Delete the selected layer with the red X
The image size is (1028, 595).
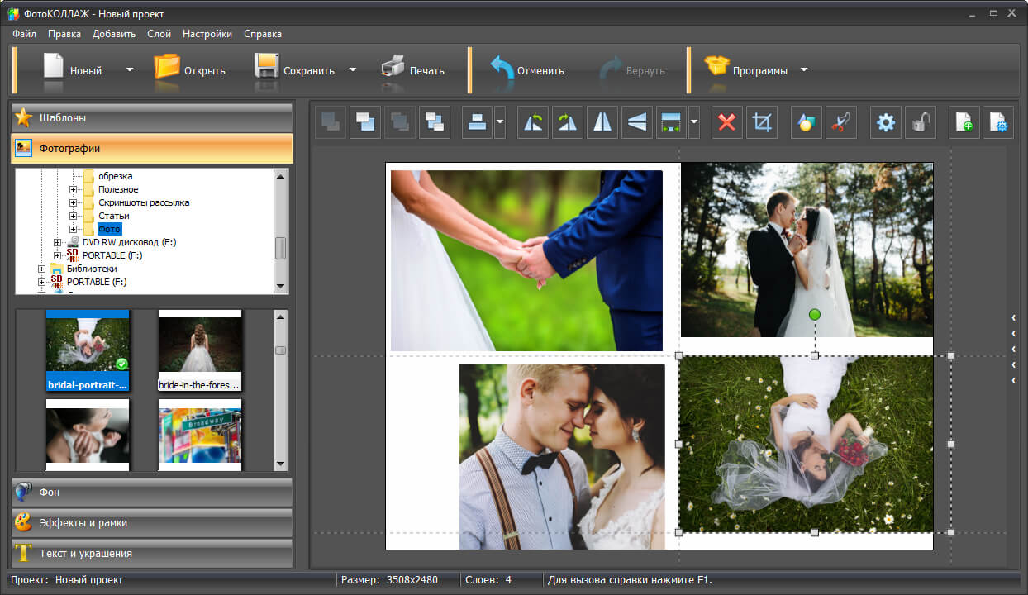coord(727,123)
